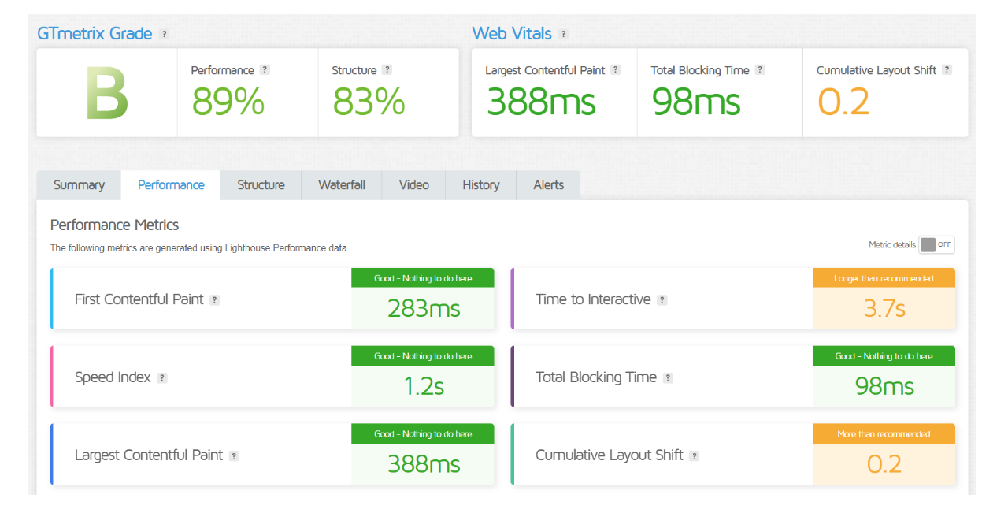Click the Web Vitals heading
1008x528 pixels.
(x=513, y=34)
